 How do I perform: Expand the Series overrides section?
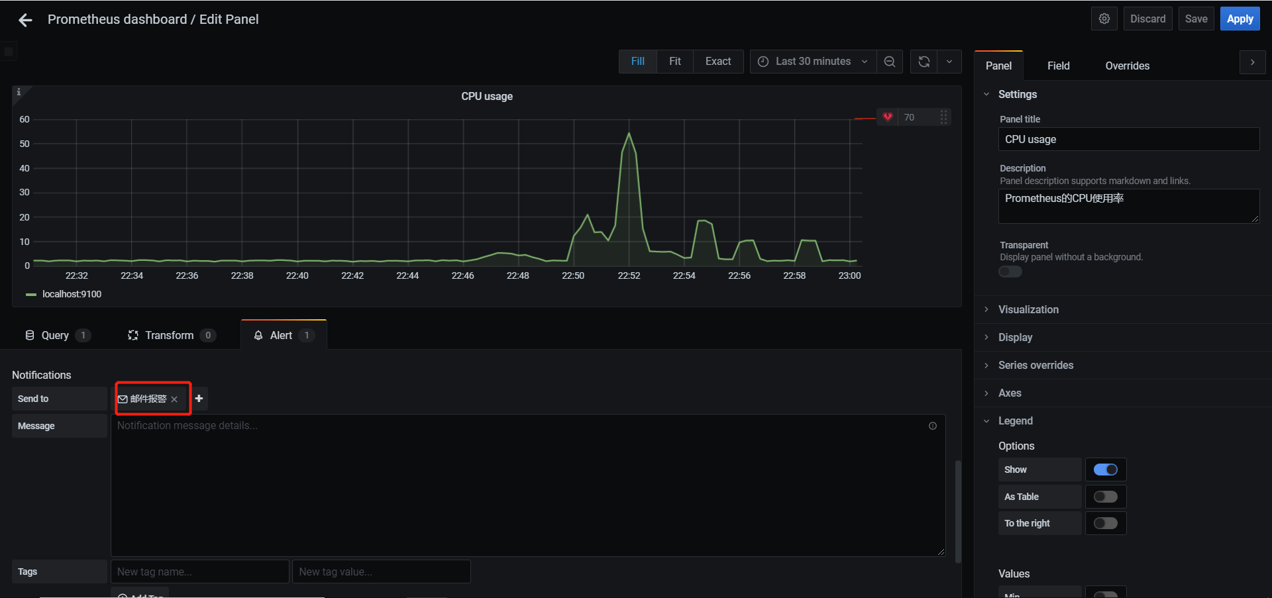[1035, 365]
